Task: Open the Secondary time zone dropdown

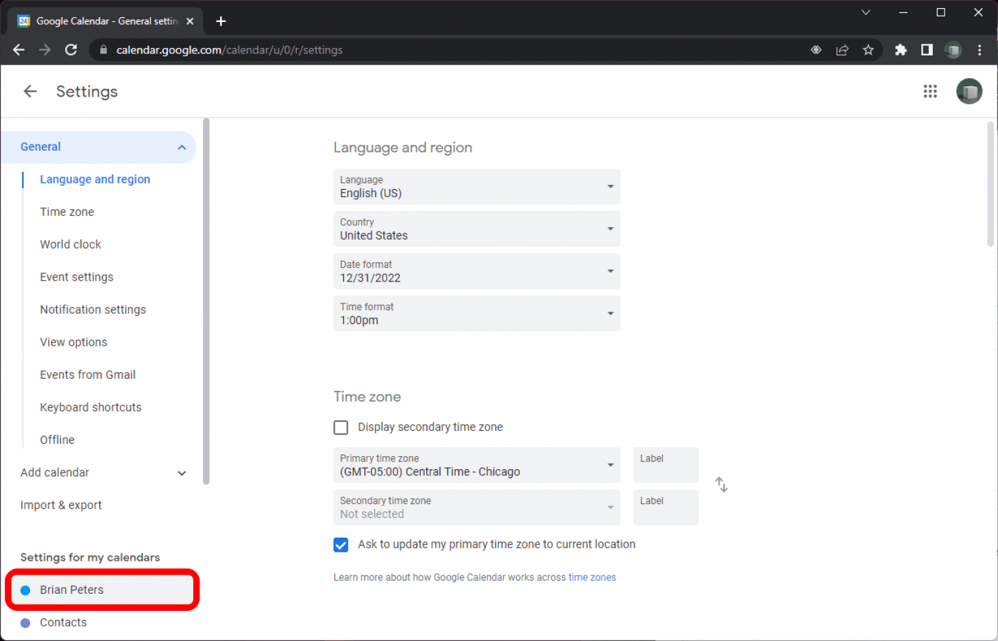Action: click(477, 507)
